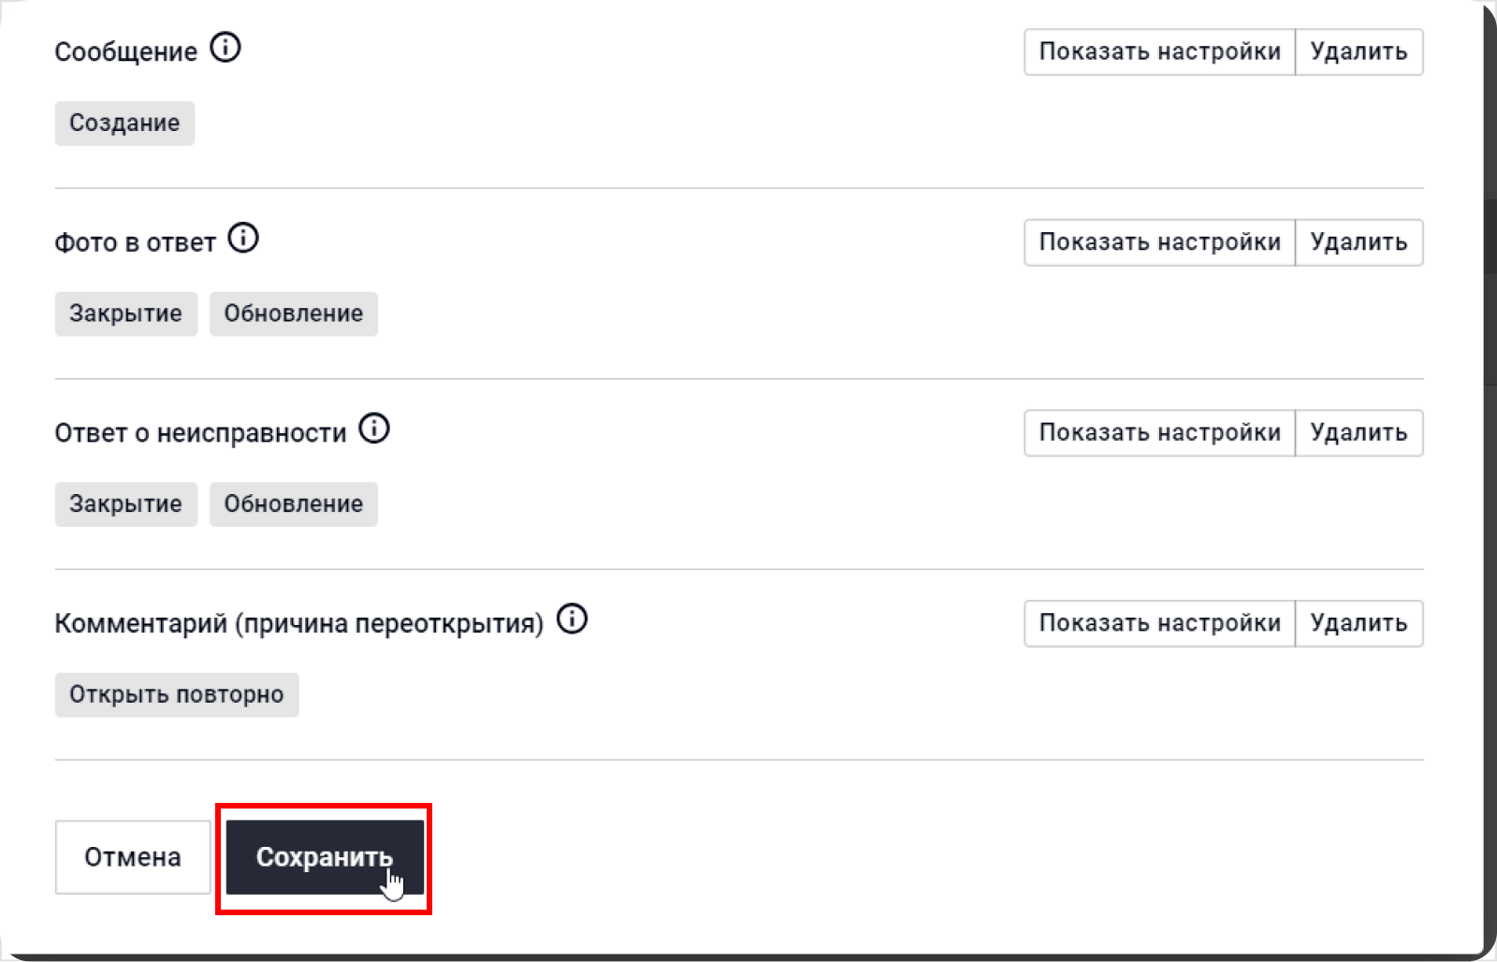Show settings for Фото в ответ
The height and width of the screenshot is (962, 1497).
pos(1159,242)
